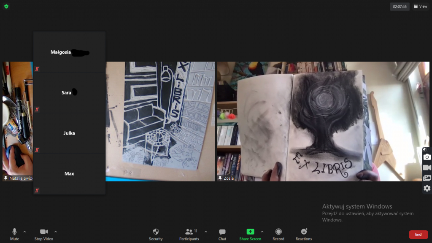Open the Reactions emoji picker
This screenshot has width=432, height=243.
click(x=304, y=234)
